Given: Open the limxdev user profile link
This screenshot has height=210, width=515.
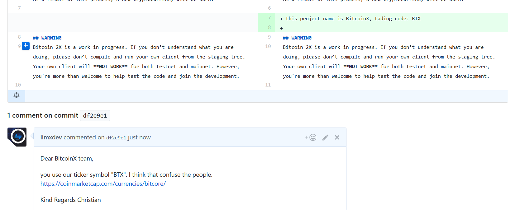Looking at the screenshot, I should pyautogui.click(x=51, y=137).
